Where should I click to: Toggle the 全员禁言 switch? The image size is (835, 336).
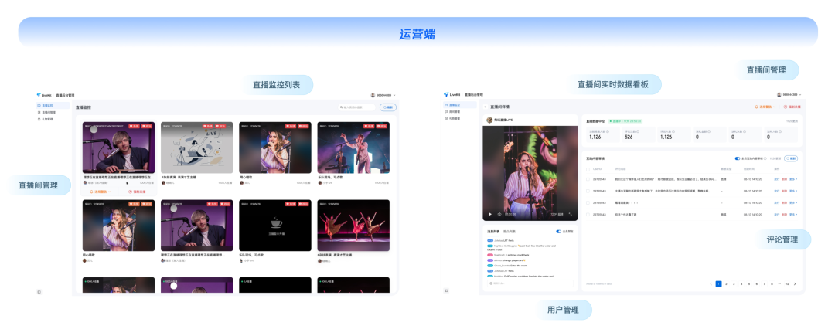558,232
